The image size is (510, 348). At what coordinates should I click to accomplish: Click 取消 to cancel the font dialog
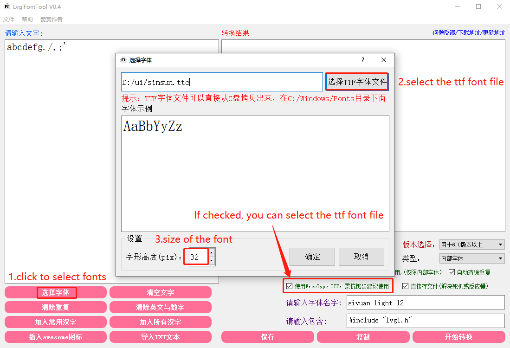(x=362, y=257)
